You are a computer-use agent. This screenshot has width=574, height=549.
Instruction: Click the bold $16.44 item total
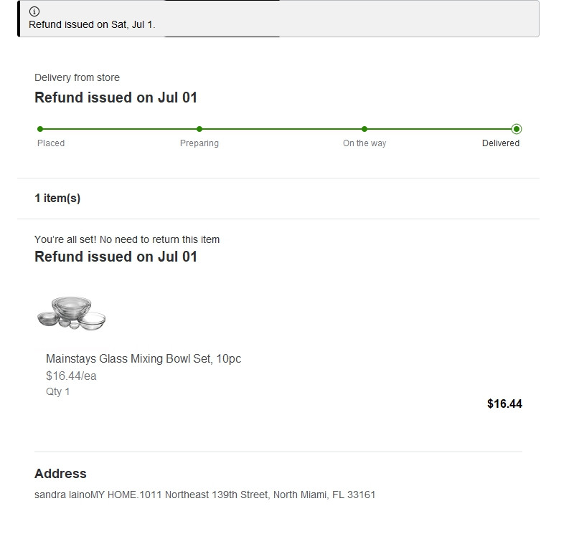[x=504, y=404]
